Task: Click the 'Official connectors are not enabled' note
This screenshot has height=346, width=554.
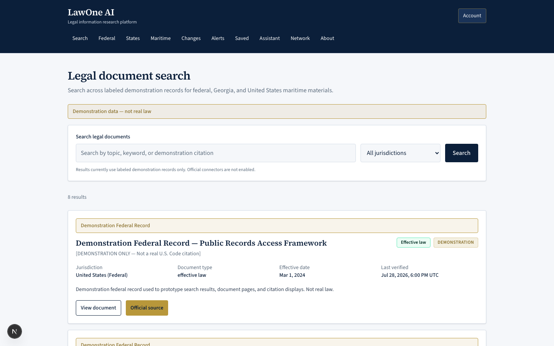Action: point(221,170)
